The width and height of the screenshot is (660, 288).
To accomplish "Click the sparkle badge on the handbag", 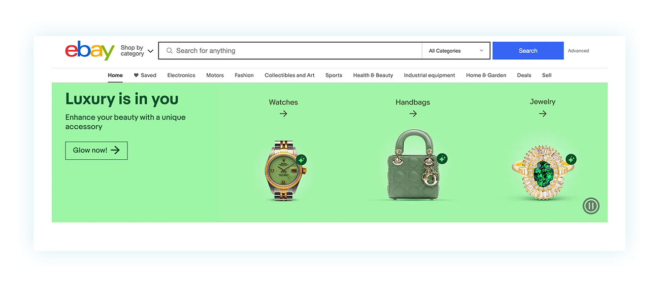I will [442, 159].
